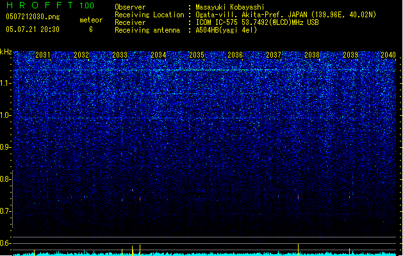Select the filename 0507212030.png
Viewport: 403px width, 256px height.
click(33, 17)
